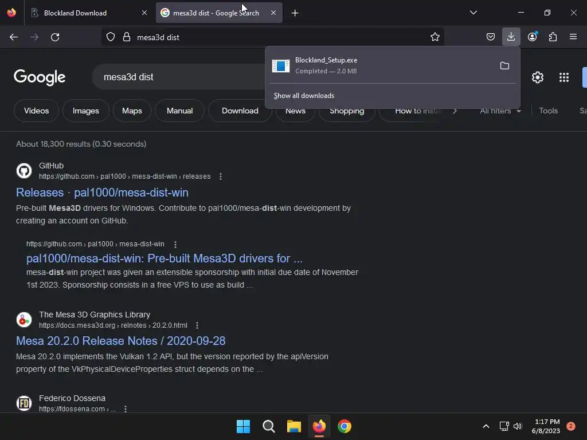Expand the All filters dropdown
Viewport: 587px width, 440px height.
(500, 111)
